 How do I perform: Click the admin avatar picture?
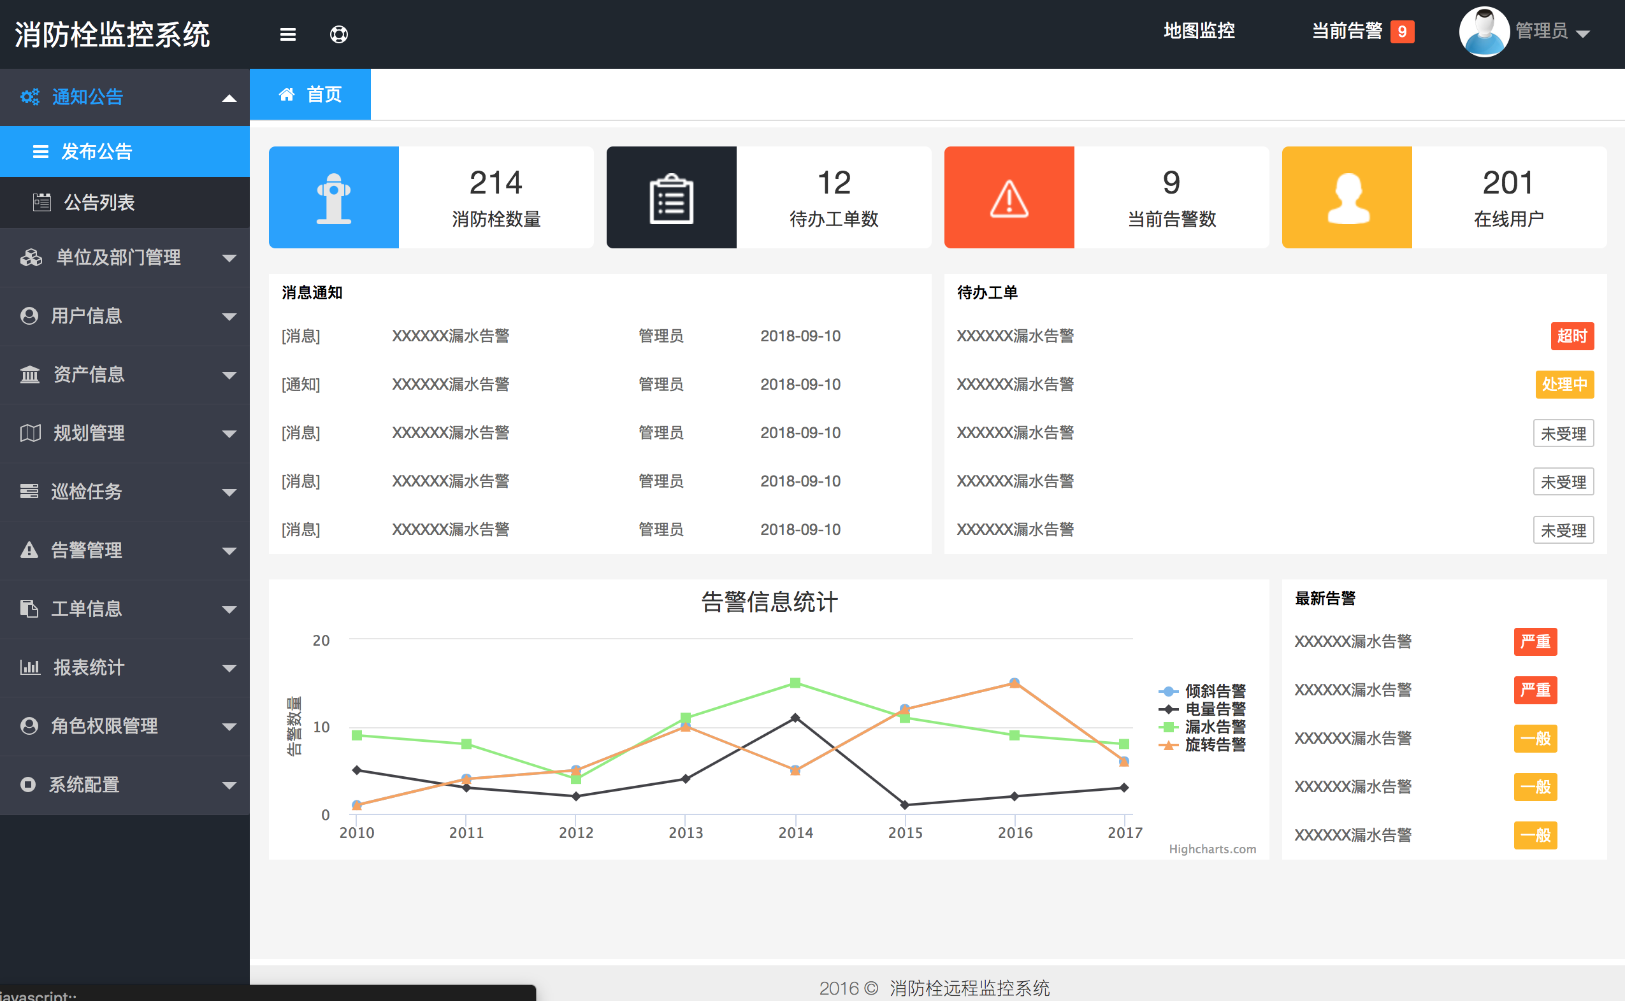1484,31
